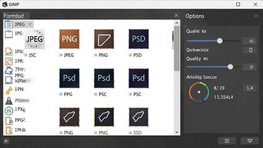Open the round JPEG badge thumbnail
The width and height of the screenshot is (263, 148).
point(35,39)
